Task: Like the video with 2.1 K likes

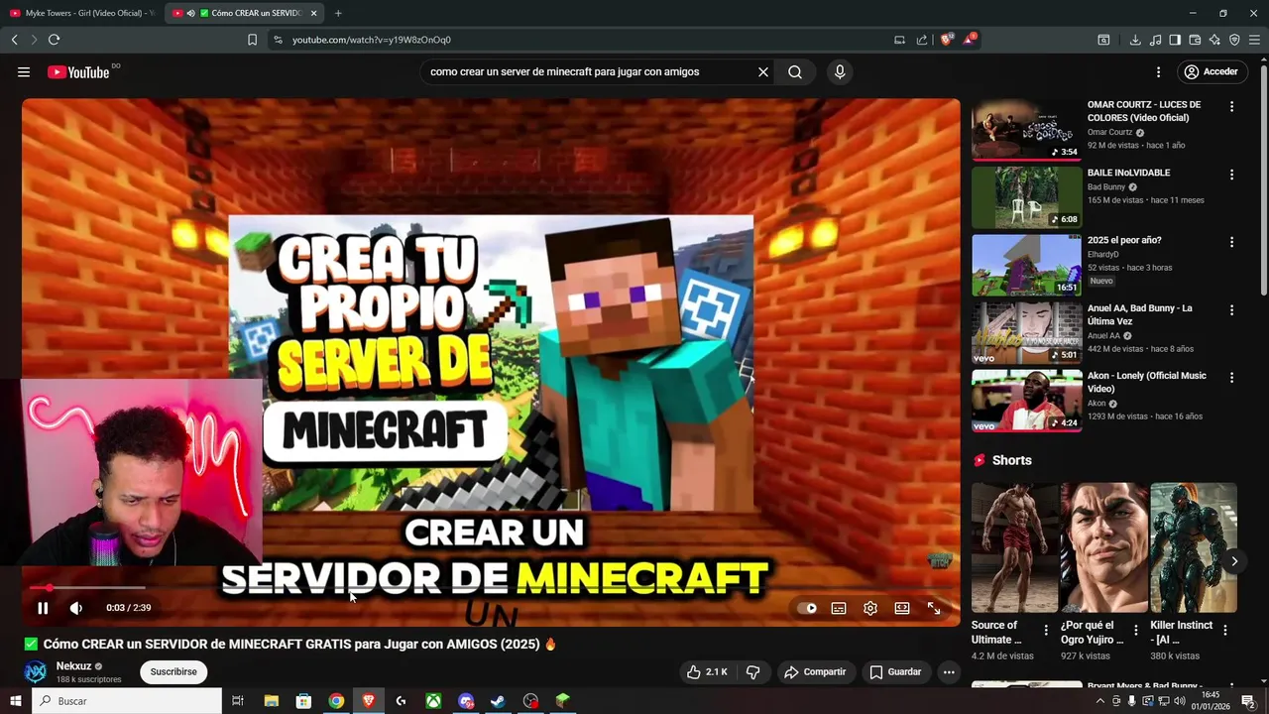Action: click(707, 672)
